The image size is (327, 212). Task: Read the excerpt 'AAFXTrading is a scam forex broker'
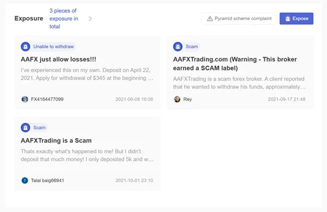240,83
